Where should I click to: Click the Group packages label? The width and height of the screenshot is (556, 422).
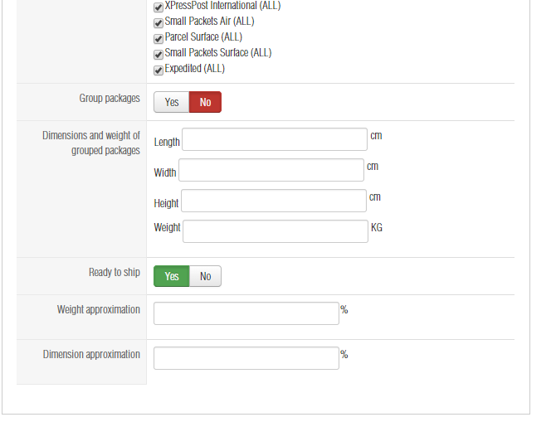pos(110,99)
